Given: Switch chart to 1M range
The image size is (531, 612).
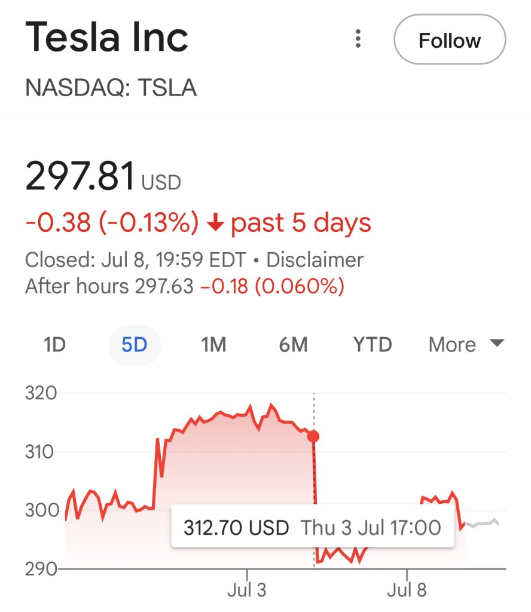Looking at the screenshot, I should 213,345.
